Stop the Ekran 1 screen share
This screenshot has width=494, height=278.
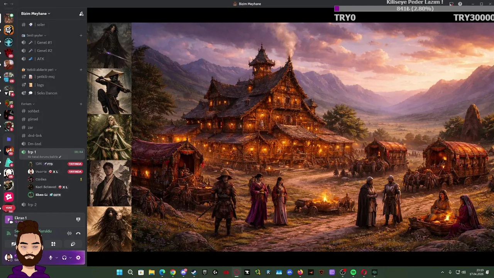coord(78,219)
